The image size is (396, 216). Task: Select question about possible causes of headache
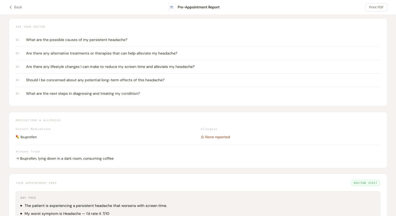[77, 40]
